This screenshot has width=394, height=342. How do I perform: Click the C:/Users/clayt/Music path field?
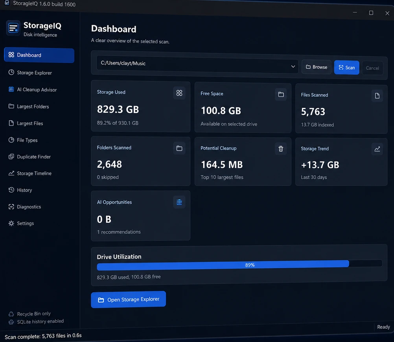[x=197, y=64]
